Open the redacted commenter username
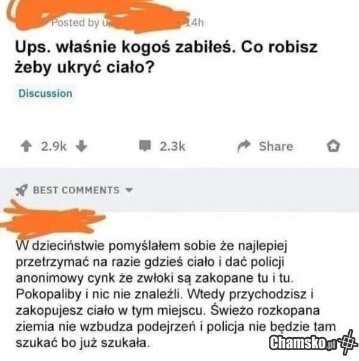The width and height of the screenshot is (359, 361). tap(53, 219)
